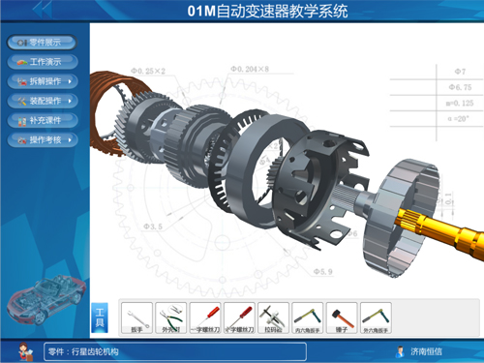Select the hammer (锤子) tool
The image size is (484, 363).
click(x=342, y=318)
